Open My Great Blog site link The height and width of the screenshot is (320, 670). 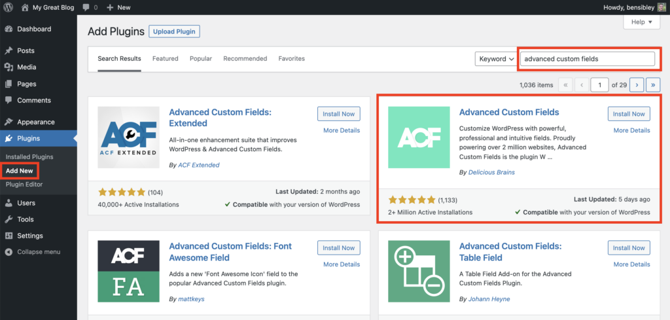(53, 7)
